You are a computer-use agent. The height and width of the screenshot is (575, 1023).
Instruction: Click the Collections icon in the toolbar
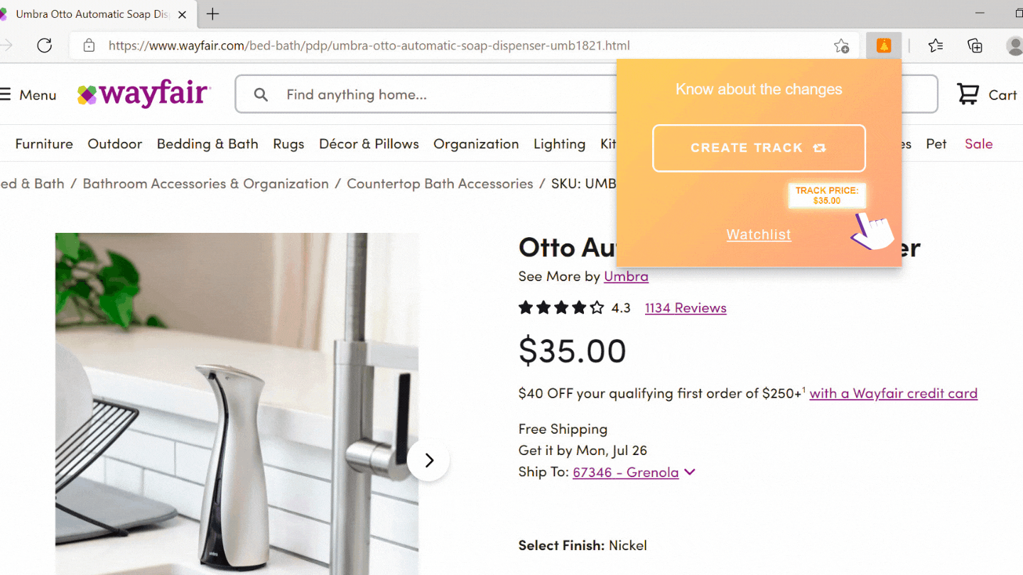[975, 45]
